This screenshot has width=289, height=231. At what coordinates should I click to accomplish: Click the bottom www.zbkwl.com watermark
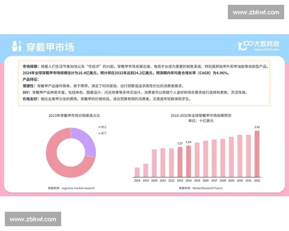pos(32,219)
